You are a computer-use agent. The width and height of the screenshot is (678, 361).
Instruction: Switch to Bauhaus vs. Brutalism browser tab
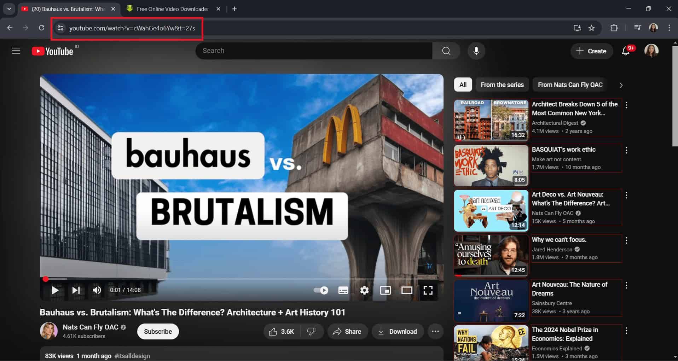(x=68, y=9)
